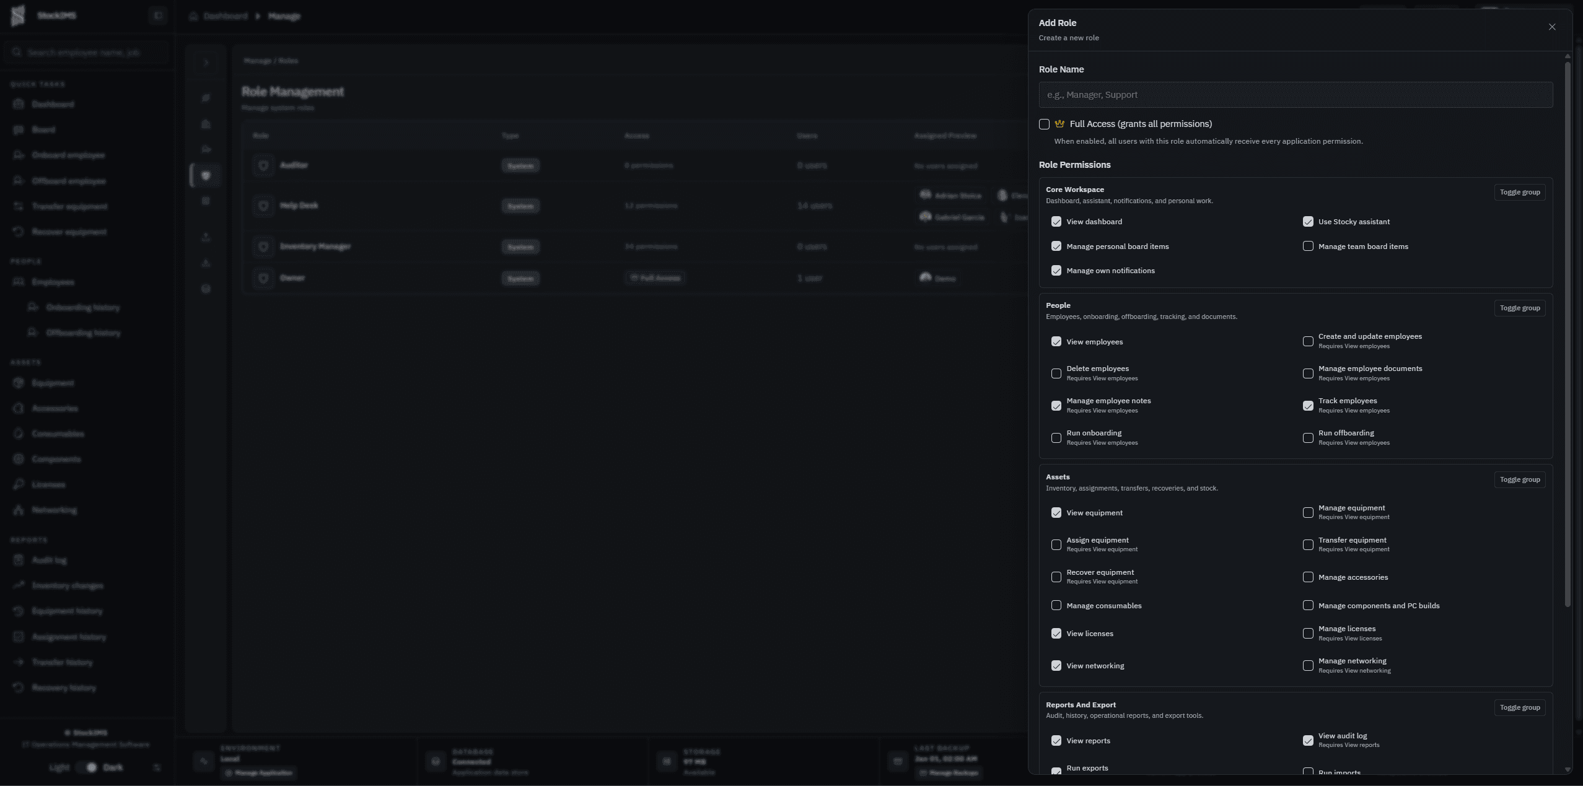Uncheck Track employees permission
This screenshot has width=1583, height=786.
pos(1307,406)
